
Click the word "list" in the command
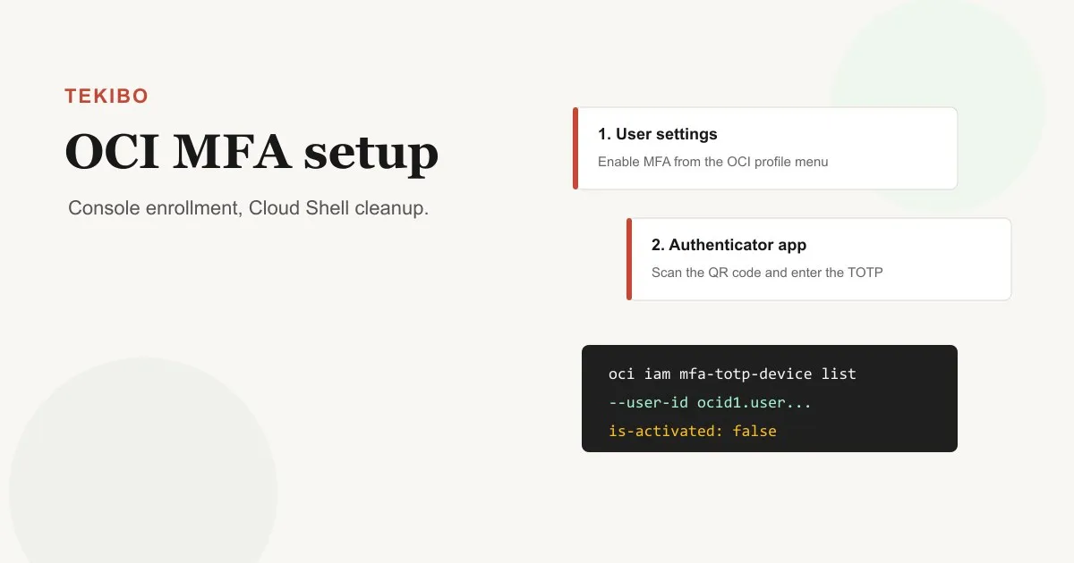840,374
